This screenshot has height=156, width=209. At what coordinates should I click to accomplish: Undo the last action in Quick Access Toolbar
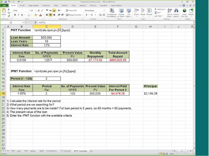pos(9,2)
